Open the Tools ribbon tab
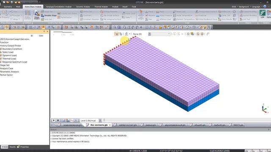Viewport: 271px width, 152px height. [x=134, y=7]
